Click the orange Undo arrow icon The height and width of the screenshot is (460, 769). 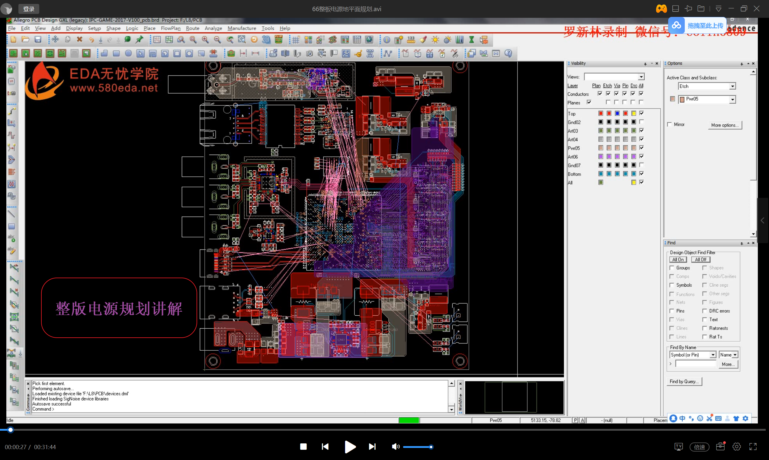[x=91, y=40]
